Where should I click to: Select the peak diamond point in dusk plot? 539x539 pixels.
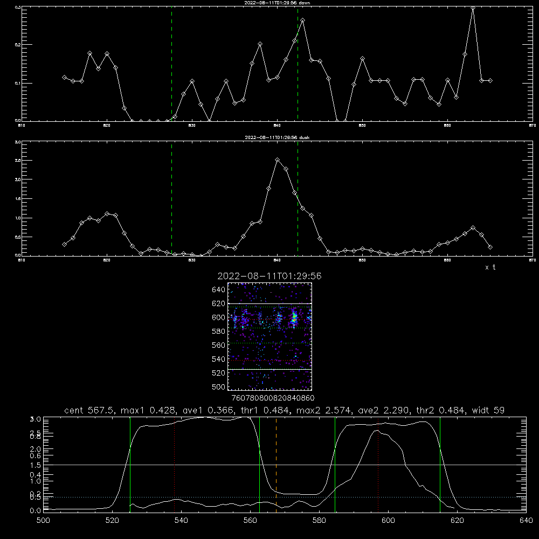pos(278,160)
